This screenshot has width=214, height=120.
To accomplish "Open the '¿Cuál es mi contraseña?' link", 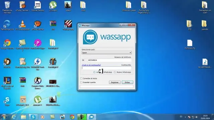I will click(91, 65).
